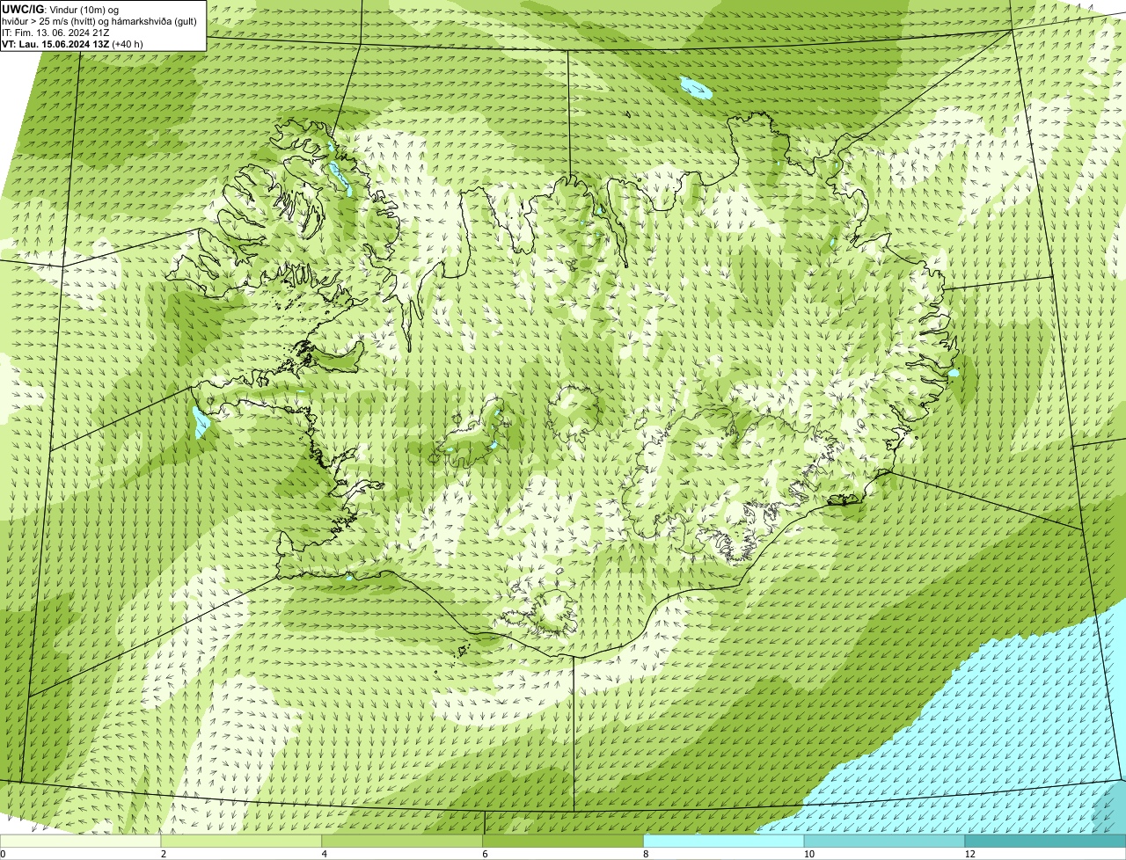Click the "12" label on the color scale

coord(969,854)
